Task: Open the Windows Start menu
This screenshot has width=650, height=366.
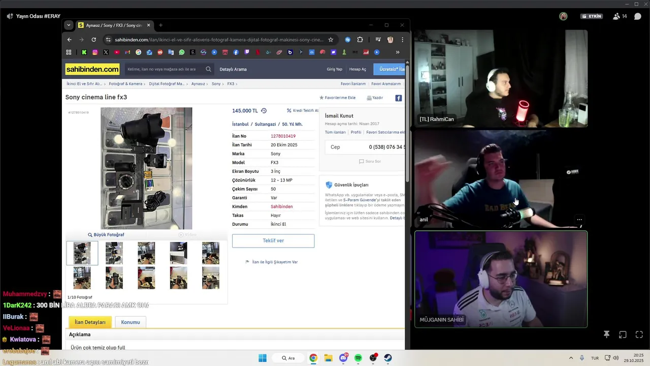Action: (263, 358)
